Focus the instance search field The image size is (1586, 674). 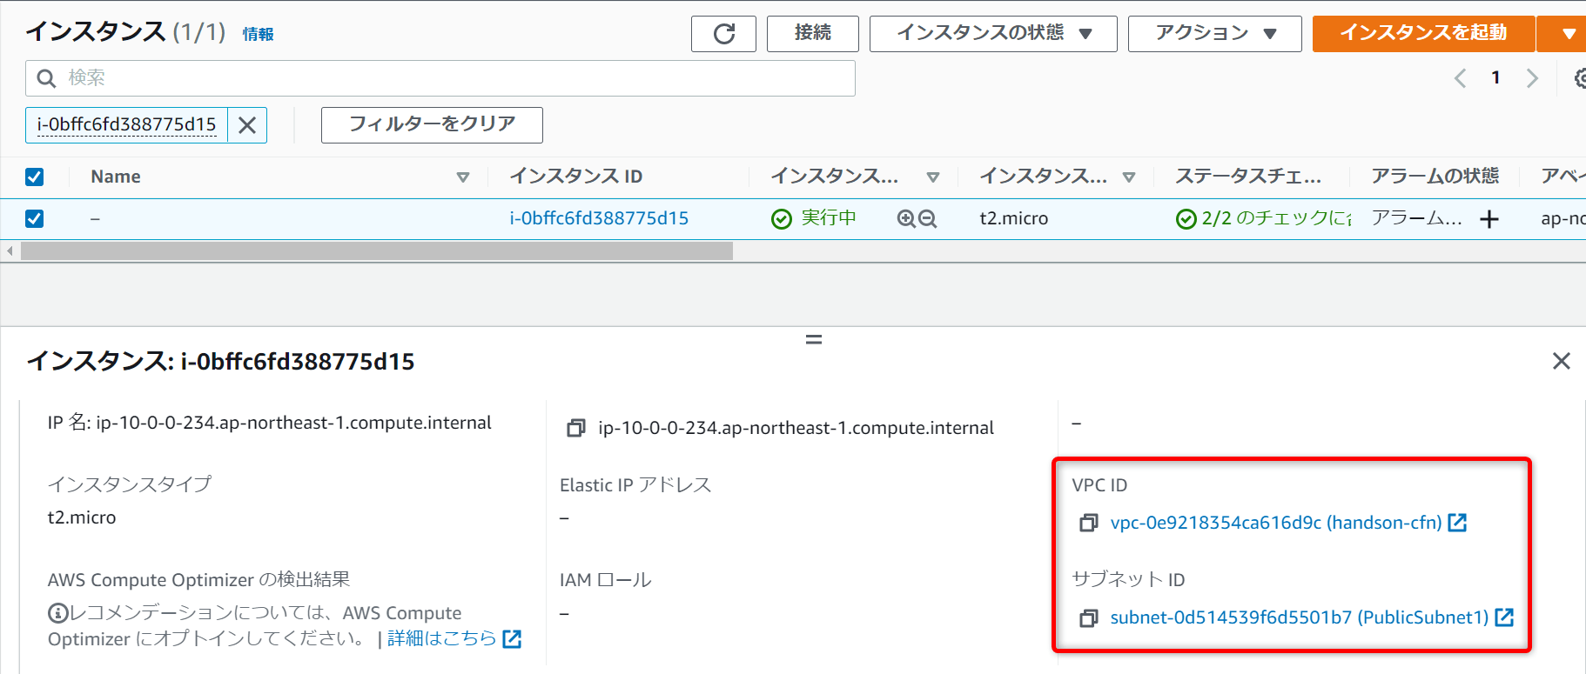[x=440, y=78]
